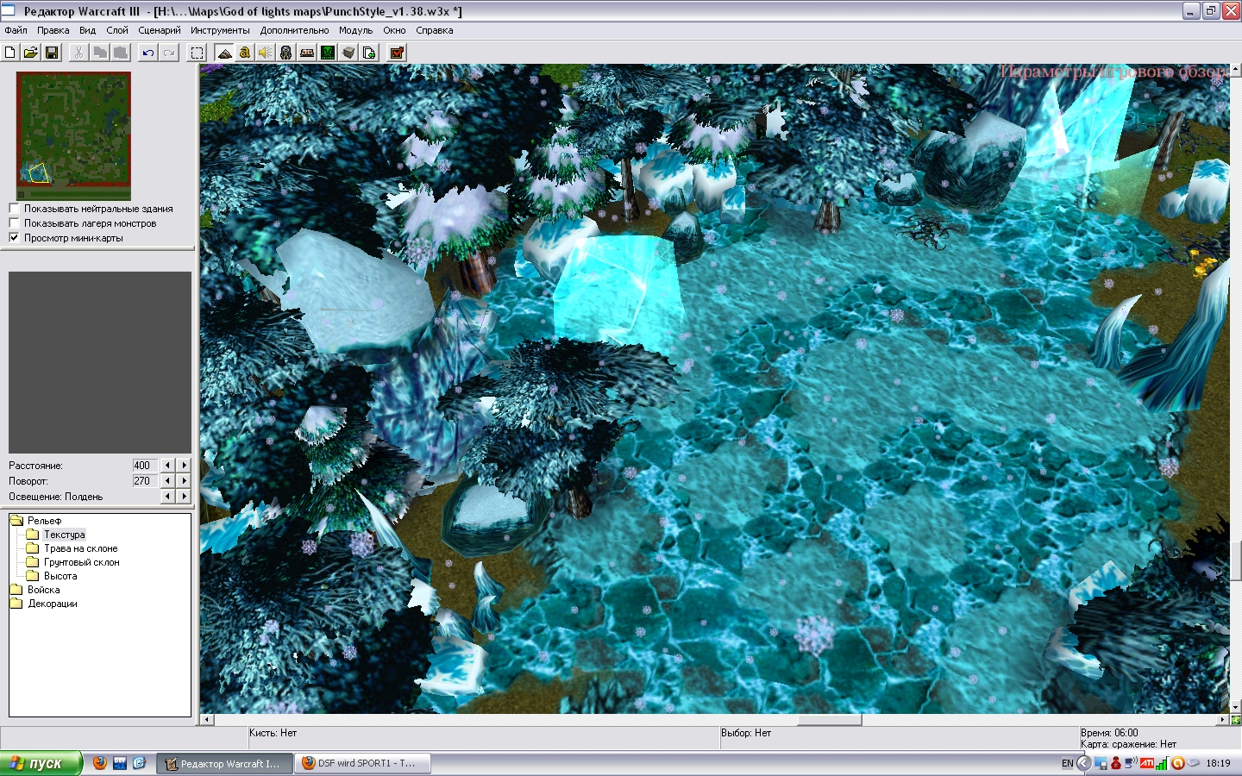Switch to DSF wird SPORT1 Firefox window
This screenshot has height=776, width=1242.
[362, 763]
